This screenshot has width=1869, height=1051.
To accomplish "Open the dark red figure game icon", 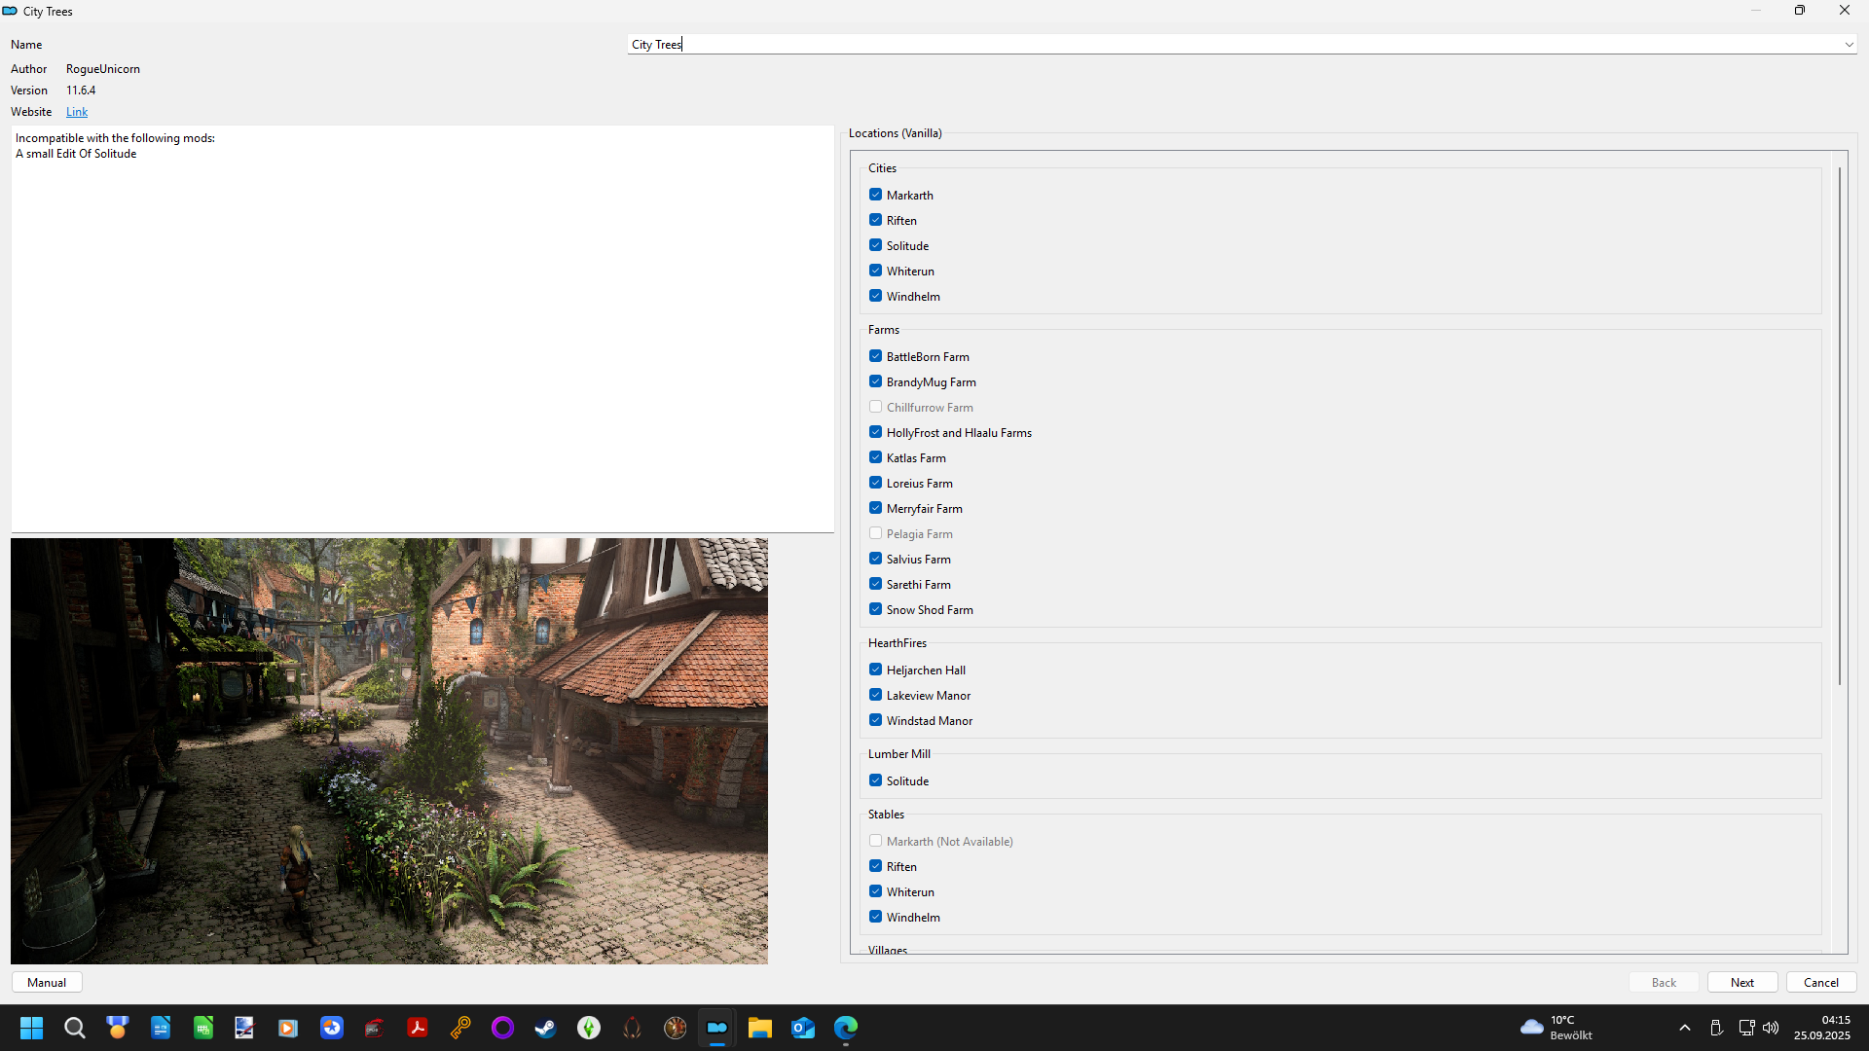I will [632, 1028].
